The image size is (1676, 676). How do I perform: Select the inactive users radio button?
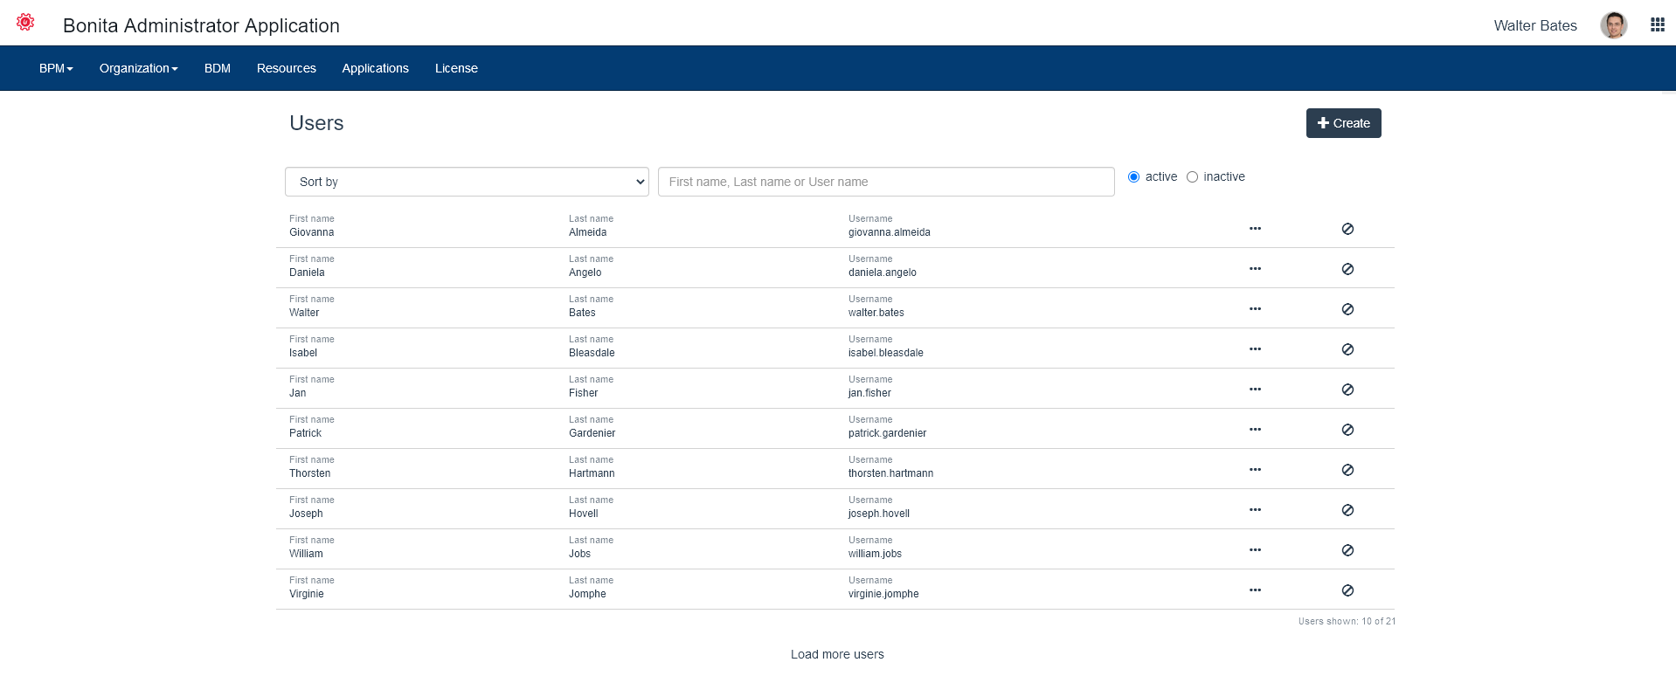click(x=1192, y=177)
